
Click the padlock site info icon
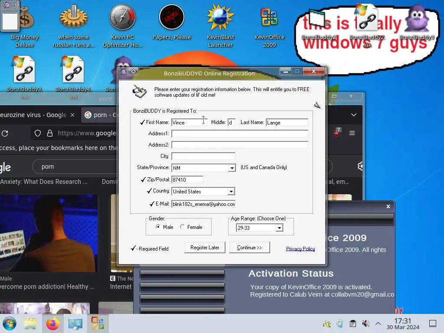pyautogui.click(x=50, y=133)
